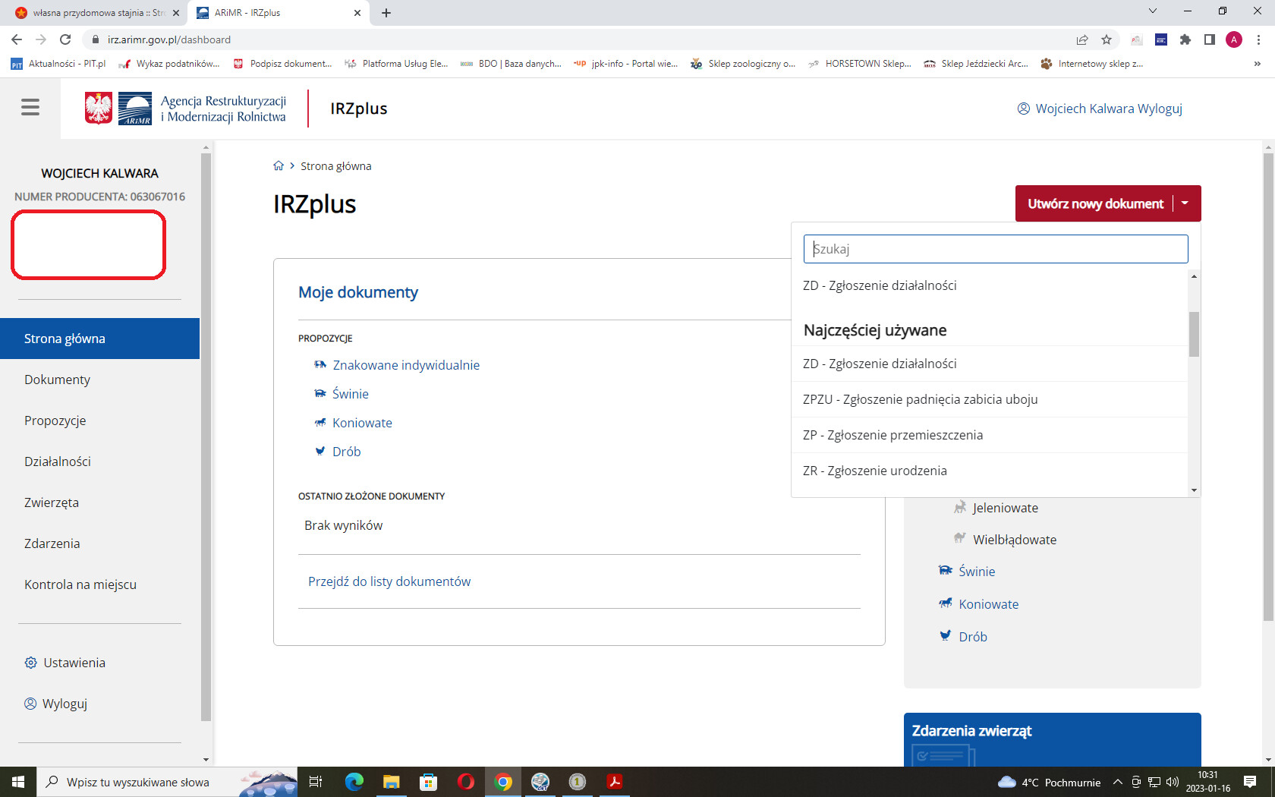The image size is (1275, 797).
Task: Open Adobe Acrobat from the taskbar
Action: [x=615, y=782]
